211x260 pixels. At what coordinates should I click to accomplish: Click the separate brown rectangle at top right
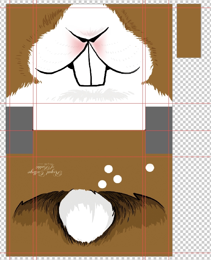tap(189, 31)
